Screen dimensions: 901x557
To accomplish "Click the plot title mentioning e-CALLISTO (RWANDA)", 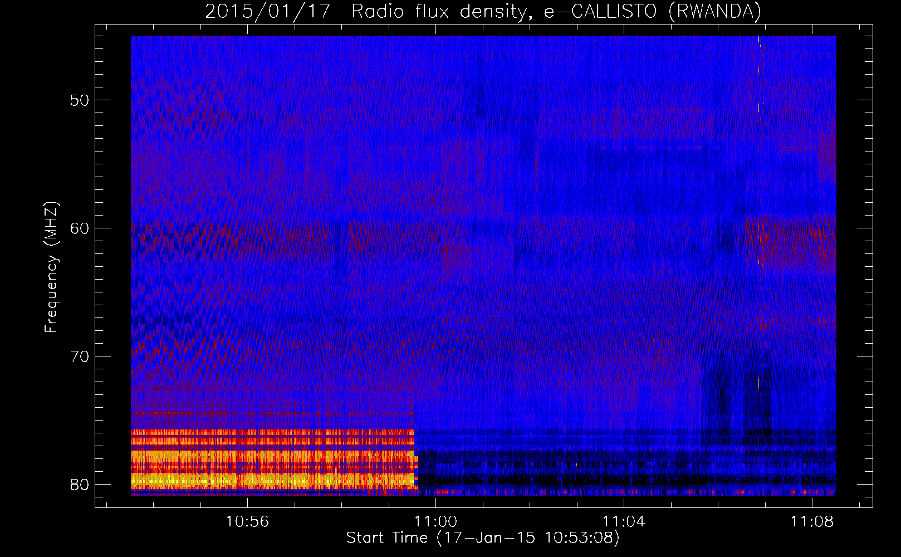I will (x=483, y=11).
